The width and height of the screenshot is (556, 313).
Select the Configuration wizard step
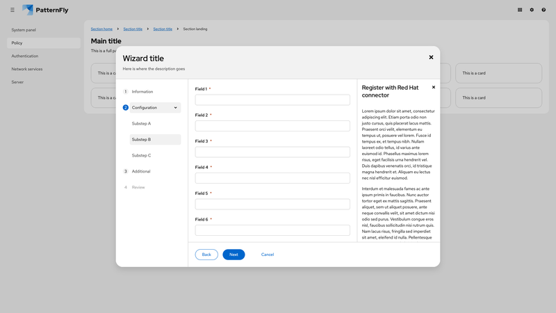[x=155, y=108]
